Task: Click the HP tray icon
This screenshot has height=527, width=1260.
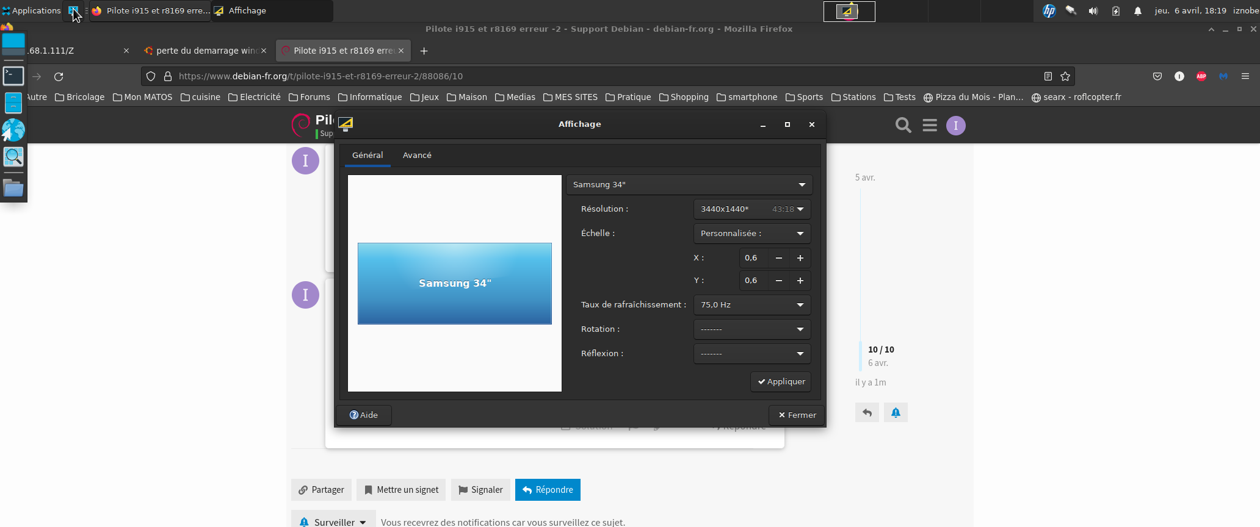Action: click(x=1049, y=10)
